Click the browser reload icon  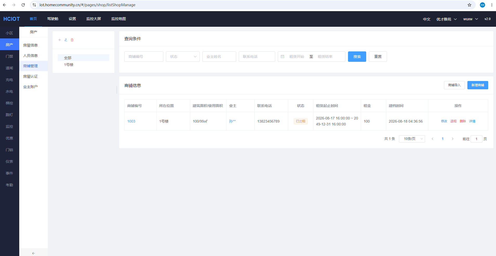click(x=23, y=5)
